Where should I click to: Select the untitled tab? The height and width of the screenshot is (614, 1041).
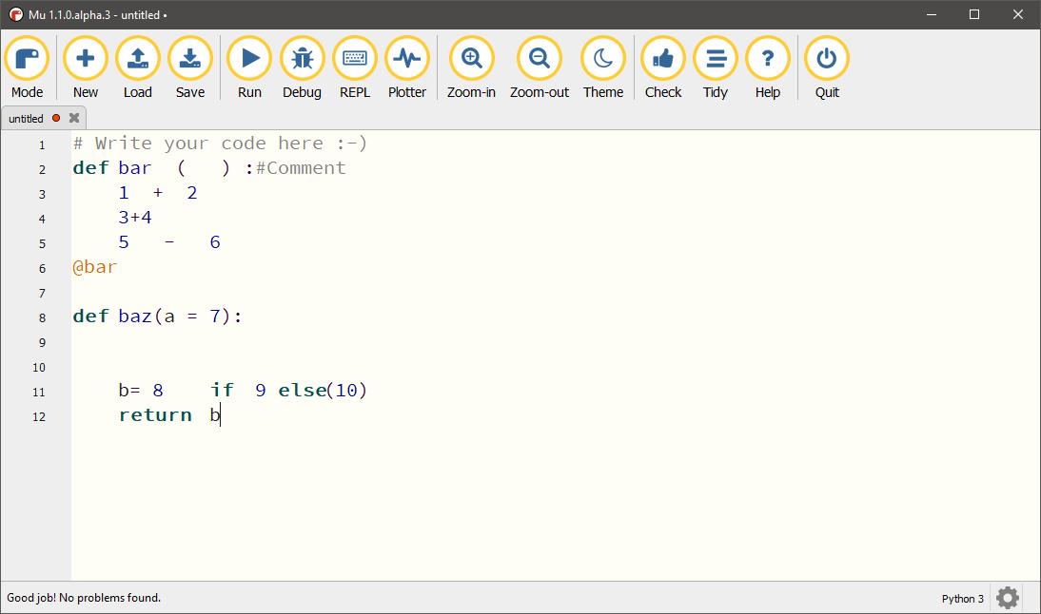point(29,118)
